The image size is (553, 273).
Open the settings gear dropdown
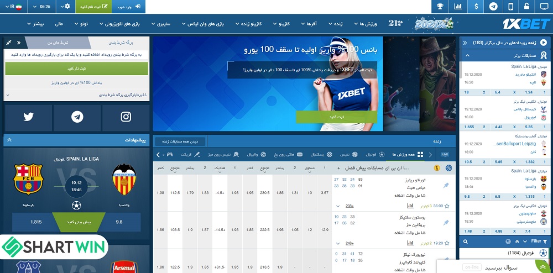(x=65, y=6)
